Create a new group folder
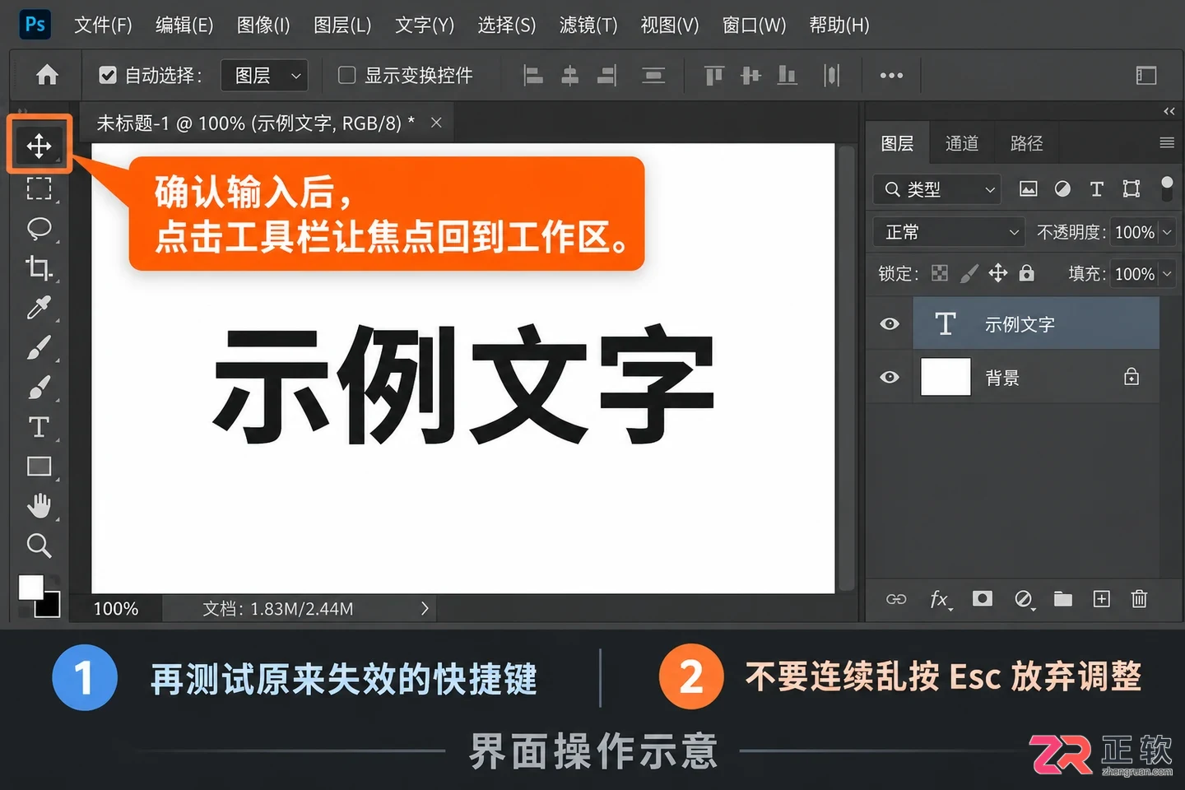The height and width of the screenshot is (790, 1185). pyautogui.click(x=1063, y=599)
